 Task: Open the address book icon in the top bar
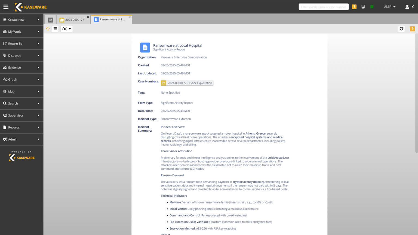tap(363, 7)
